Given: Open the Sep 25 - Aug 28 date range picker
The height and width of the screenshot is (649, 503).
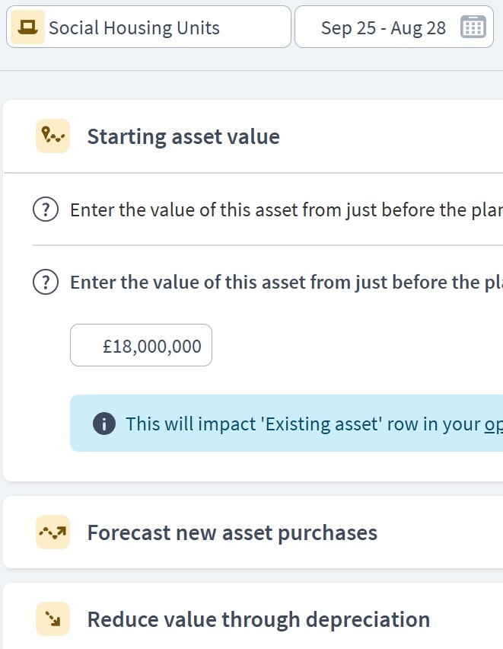Looking at the screenshot, I should pyautogui.click(x=393, y=27).
